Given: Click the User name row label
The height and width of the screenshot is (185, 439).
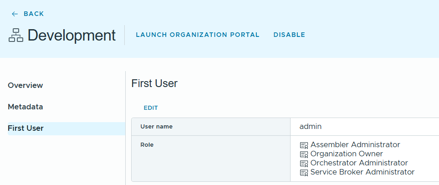Looking at the screenshot, I should (x=156, y=127).
